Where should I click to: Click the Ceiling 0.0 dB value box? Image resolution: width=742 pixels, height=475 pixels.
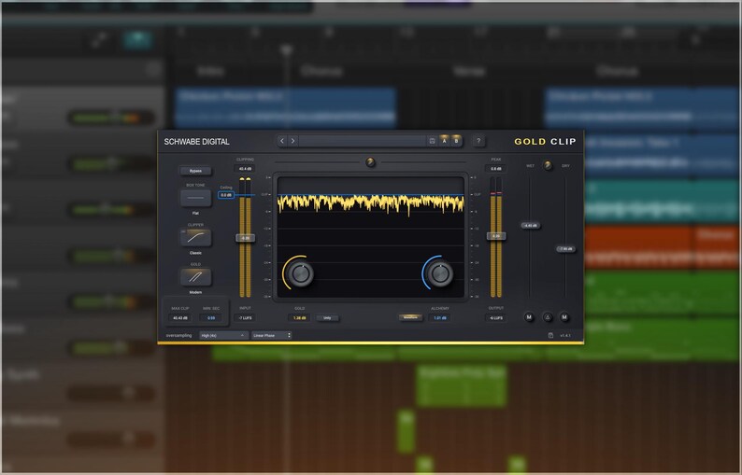click(x=226, y=195)
